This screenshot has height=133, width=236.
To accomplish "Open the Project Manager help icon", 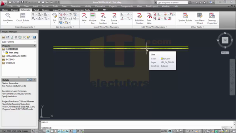I will pos(34,37).
